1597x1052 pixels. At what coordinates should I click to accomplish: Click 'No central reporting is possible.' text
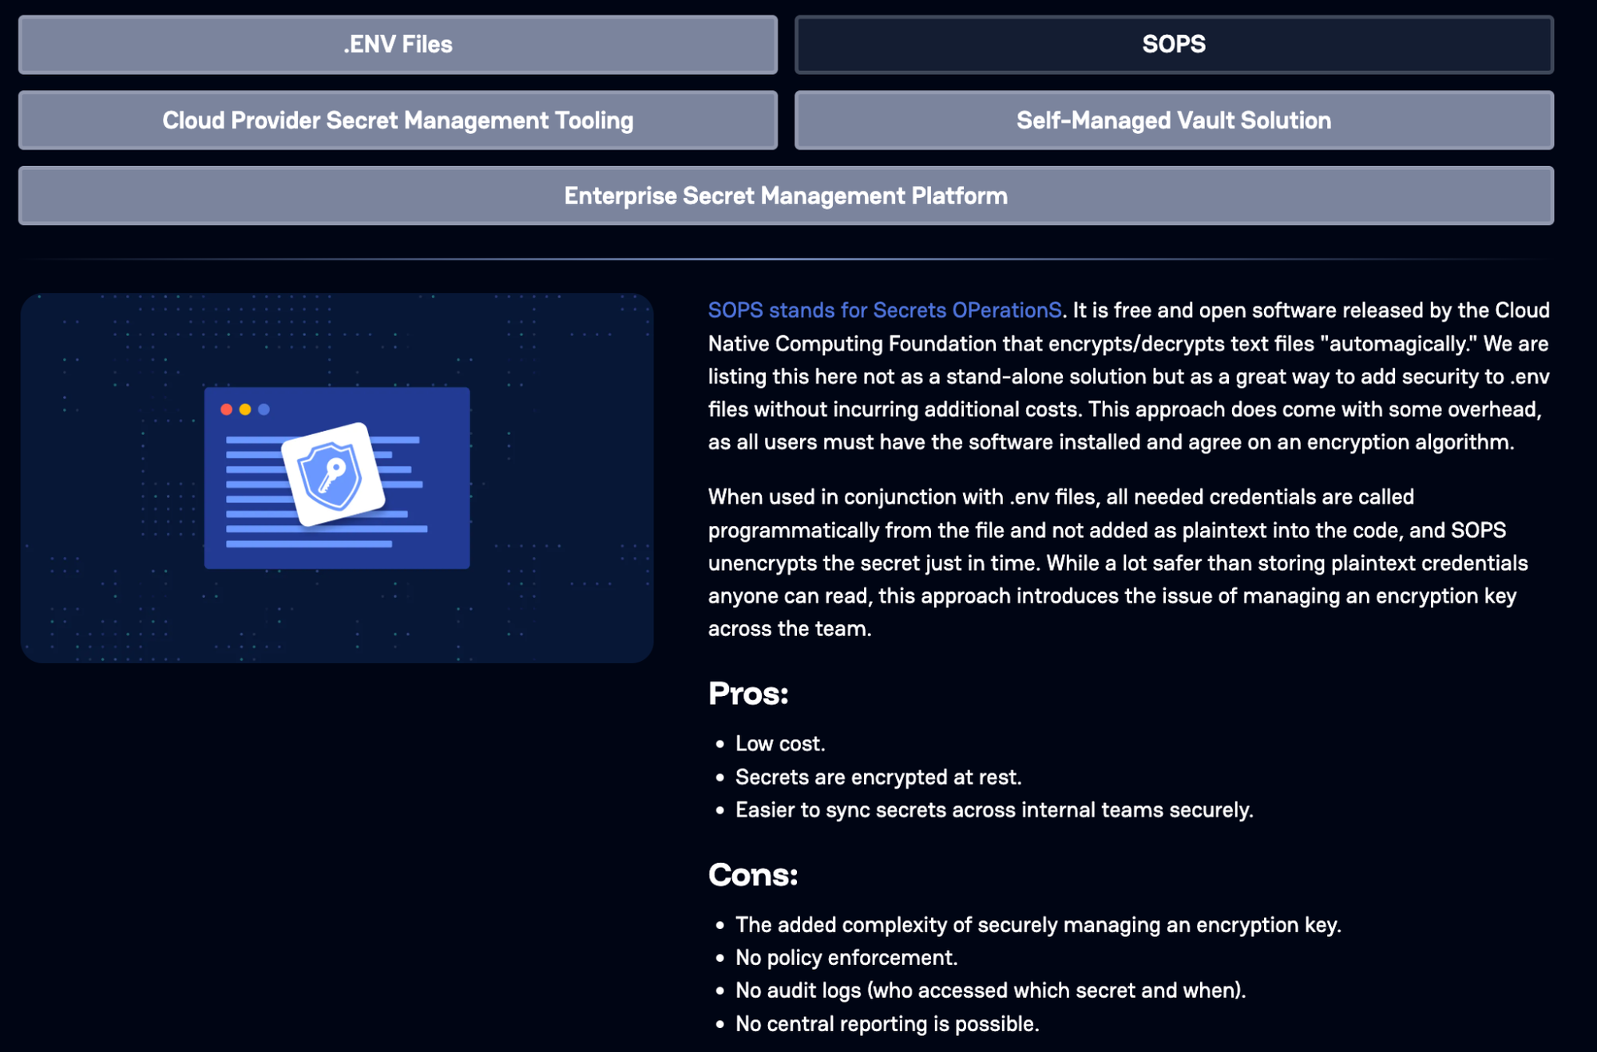click(886, 1024)
